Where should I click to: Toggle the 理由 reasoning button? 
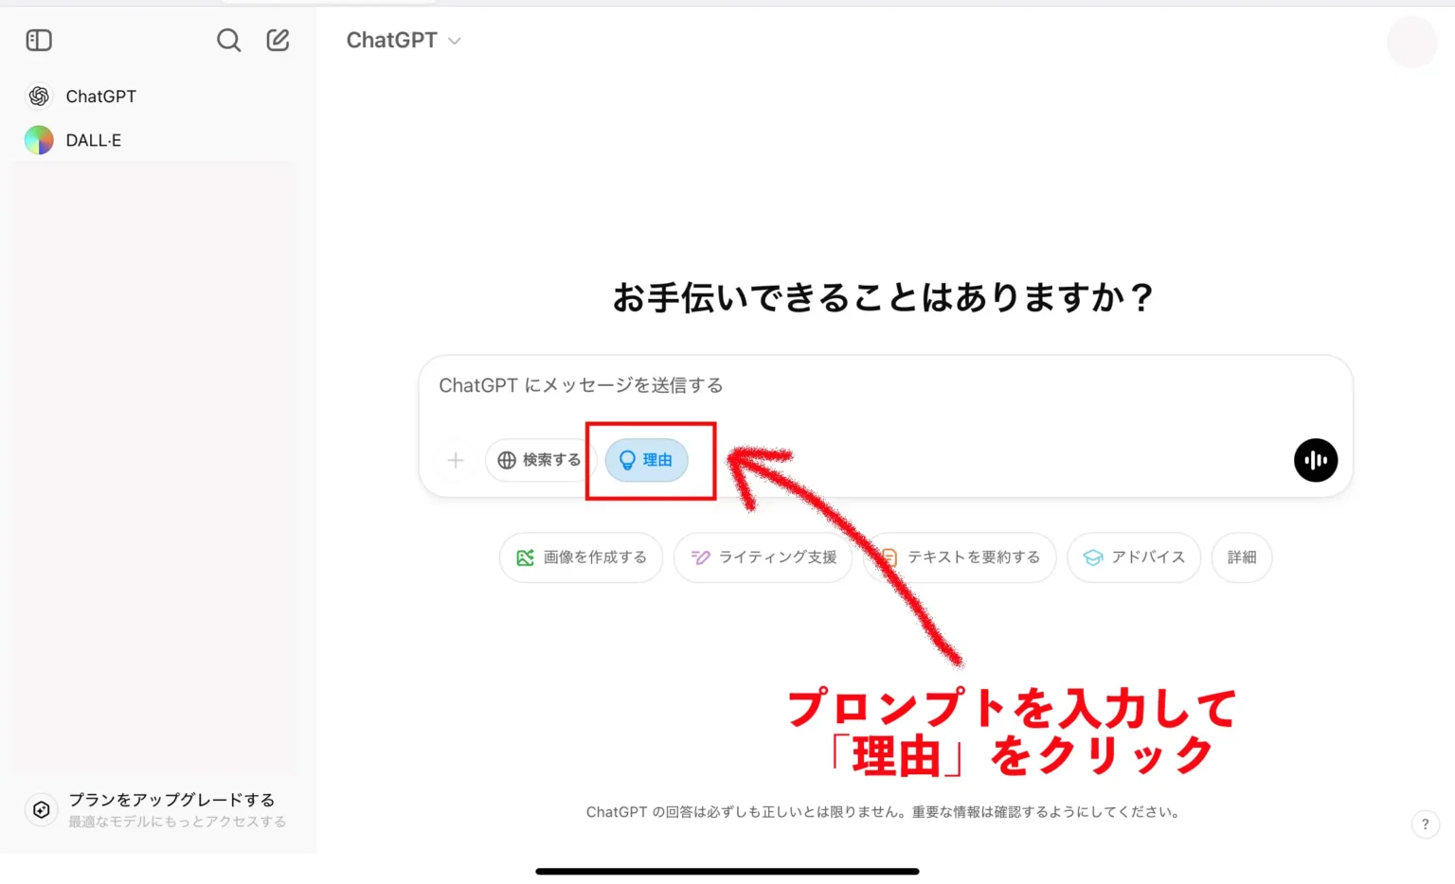[647, 460]
